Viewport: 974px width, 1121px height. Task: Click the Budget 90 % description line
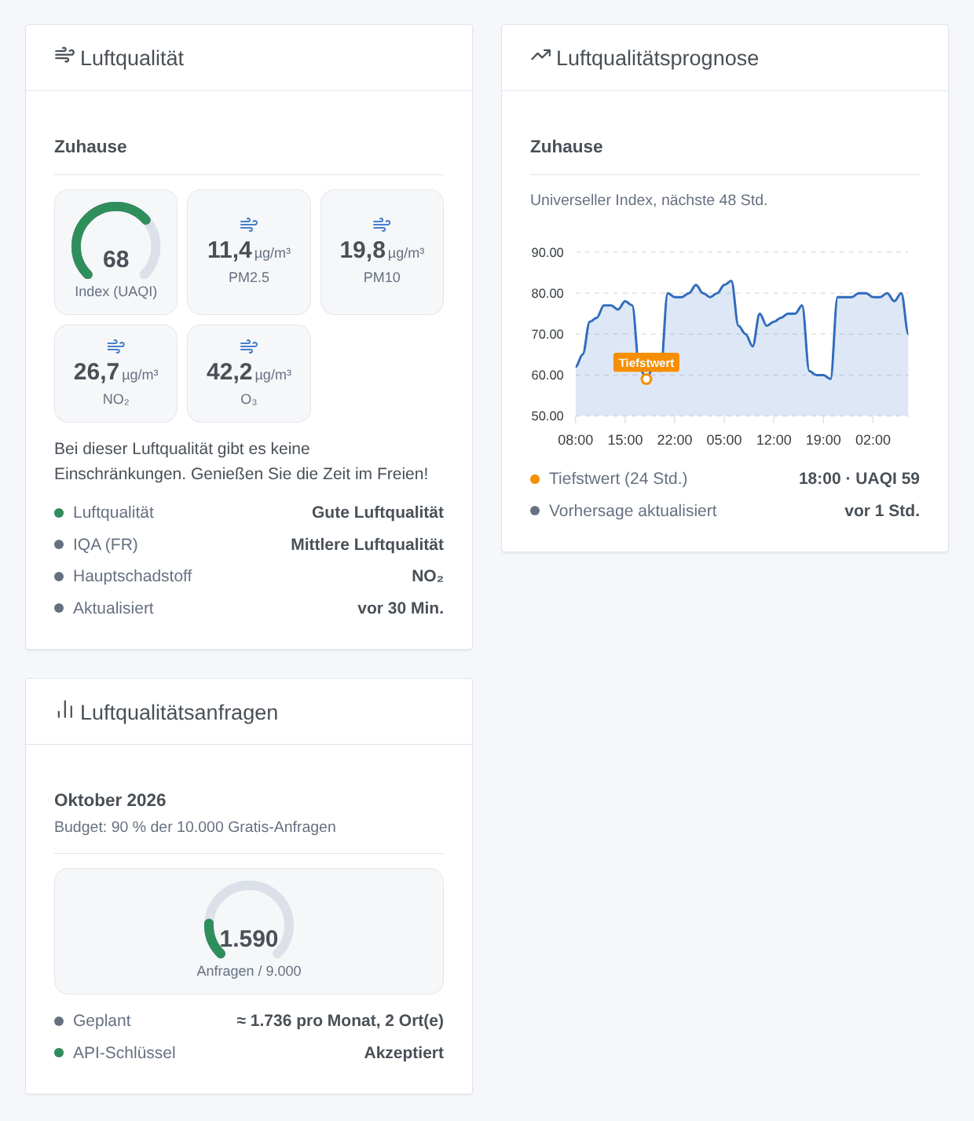[195, 827]
